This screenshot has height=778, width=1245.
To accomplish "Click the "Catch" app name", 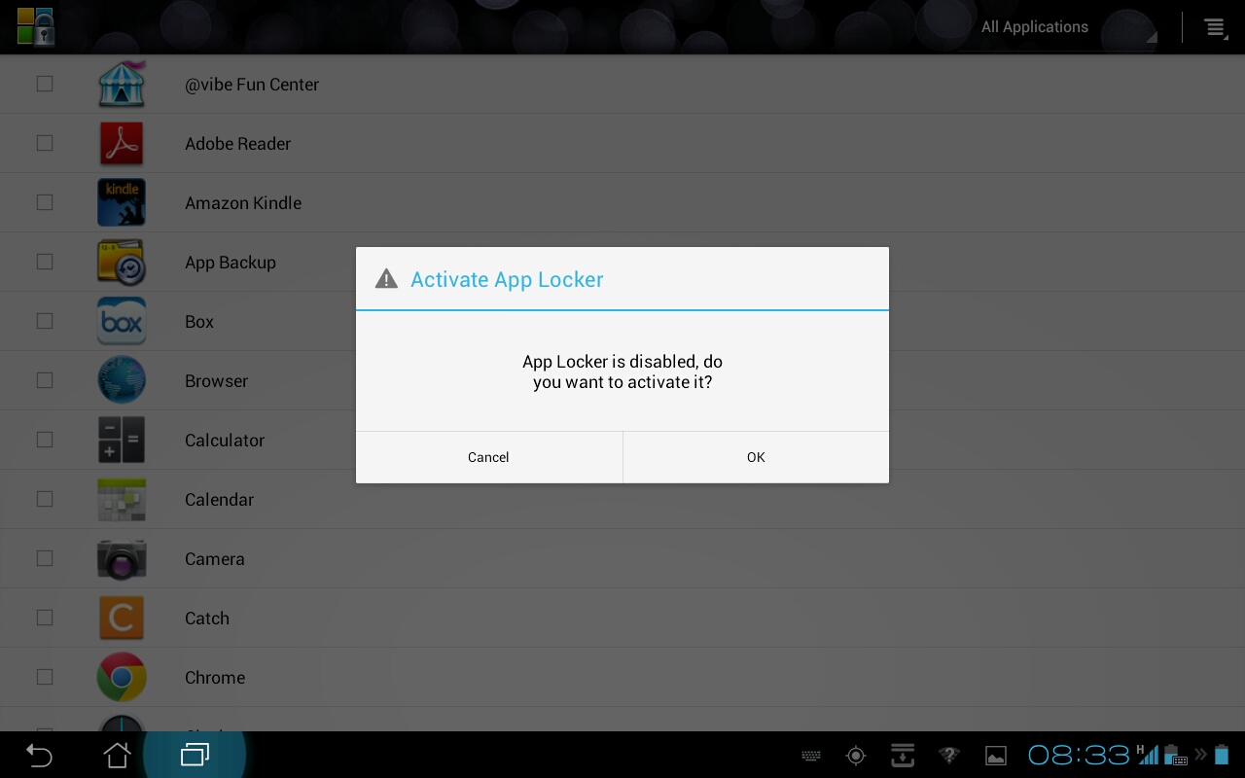I will point(207,619).
